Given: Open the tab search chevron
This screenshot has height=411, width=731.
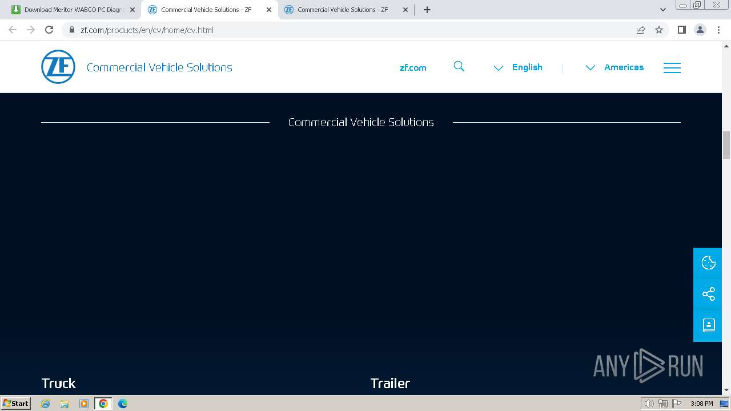Looking at the screenshot, I should [x=662, y=10].
